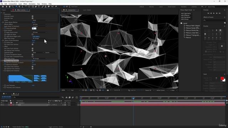The image size is (228, 128).
Task: Toggle the Generate Facets checkbox
Action: pos(32,16)
